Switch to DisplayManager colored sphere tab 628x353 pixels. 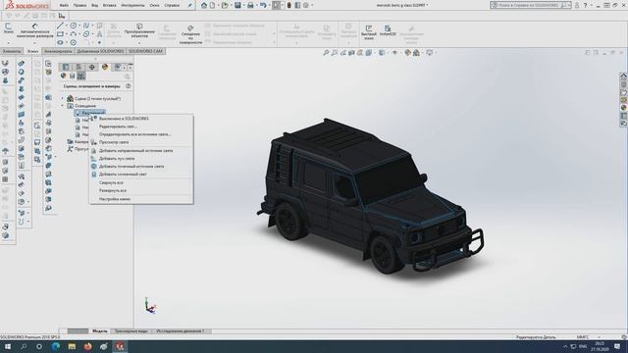pos(105,67)
